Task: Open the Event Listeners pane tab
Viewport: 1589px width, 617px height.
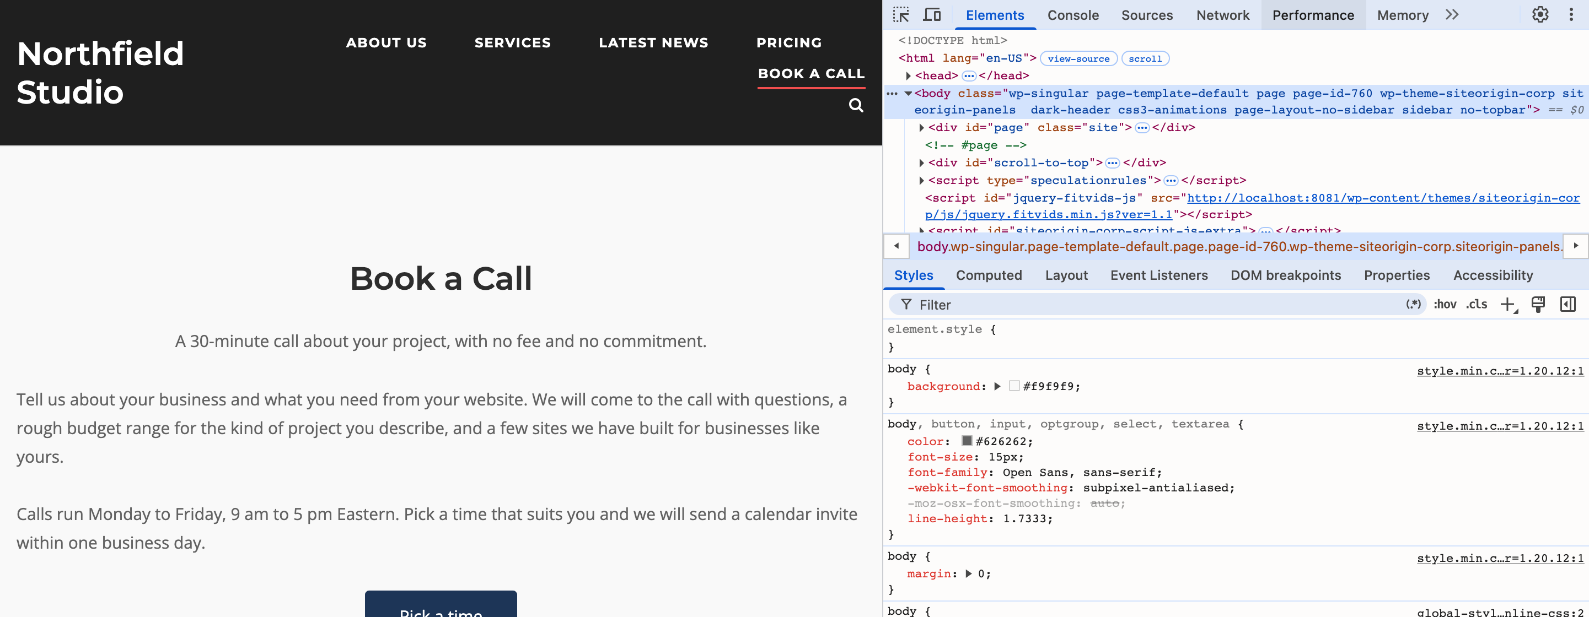Action: 1159,275
